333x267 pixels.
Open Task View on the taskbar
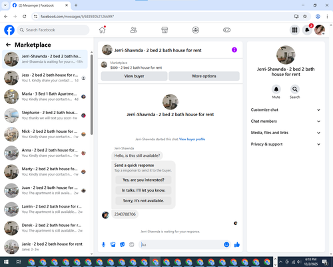19,262
